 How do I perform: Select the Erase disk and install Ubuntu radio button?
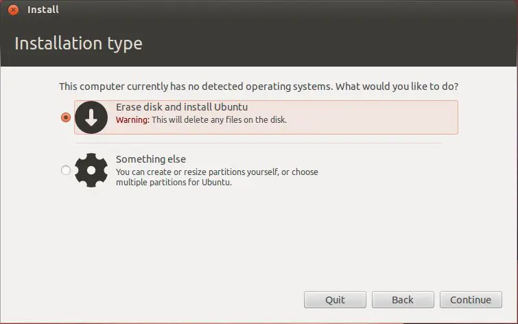(x=66, y=117)
